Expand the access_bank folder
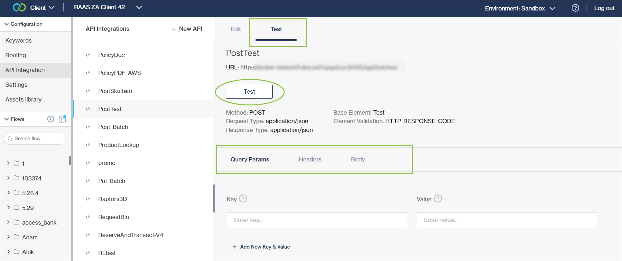Viewport: 622px width, 261px height. 9,222
